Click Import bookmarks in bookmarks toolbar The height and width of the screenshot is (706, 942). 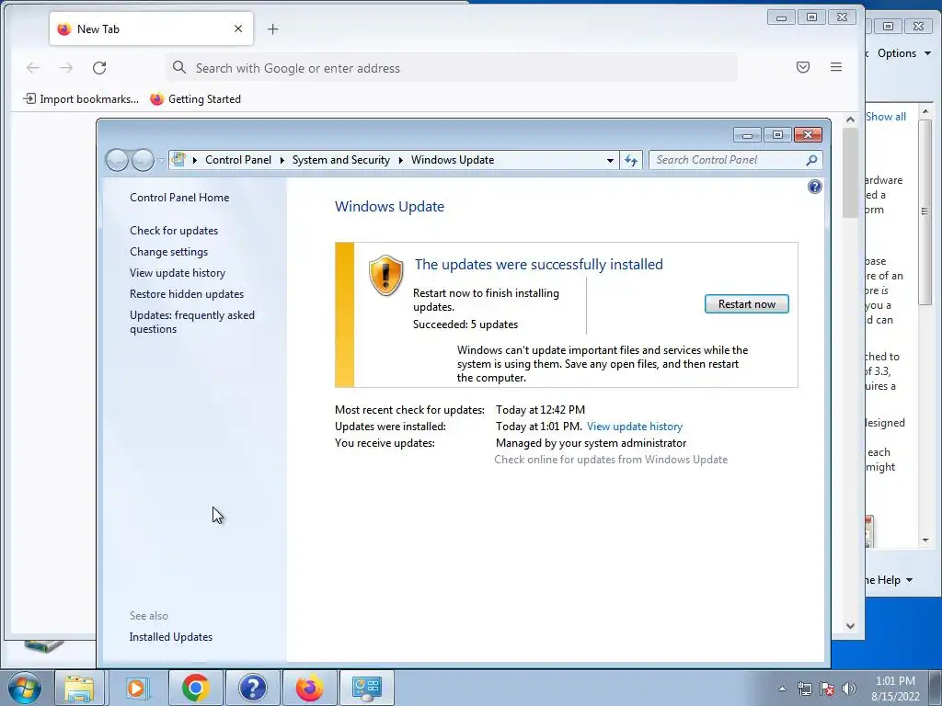click(81, 99)
